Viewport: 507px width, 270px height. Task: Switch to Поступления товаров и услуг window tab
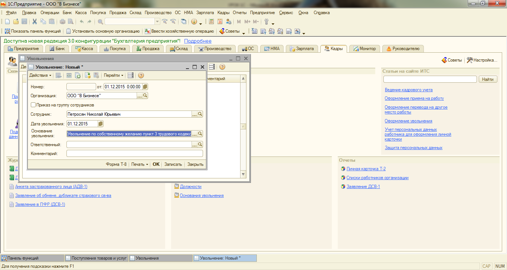tap(97, 258)
